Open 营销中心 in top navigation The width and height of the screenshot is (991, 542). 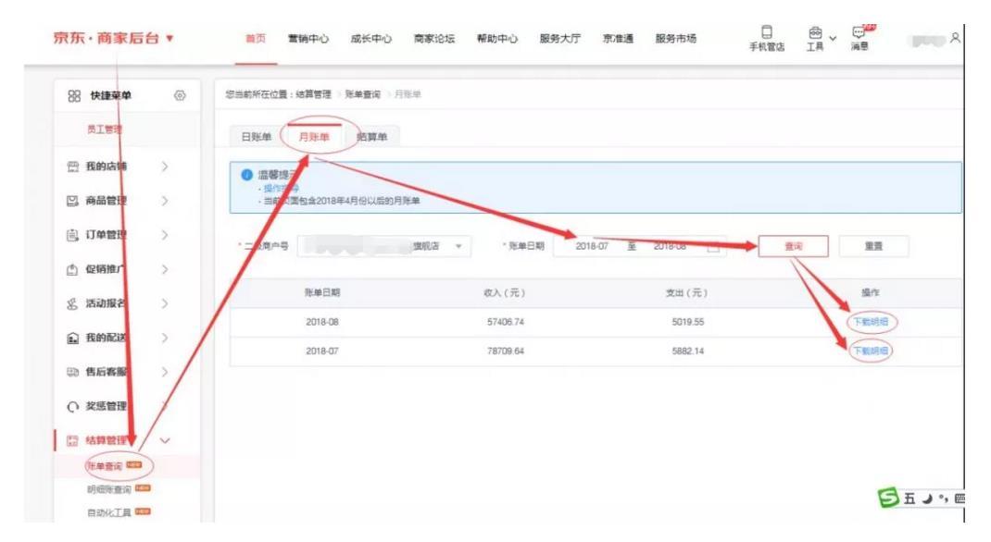[x=308, y=39]
